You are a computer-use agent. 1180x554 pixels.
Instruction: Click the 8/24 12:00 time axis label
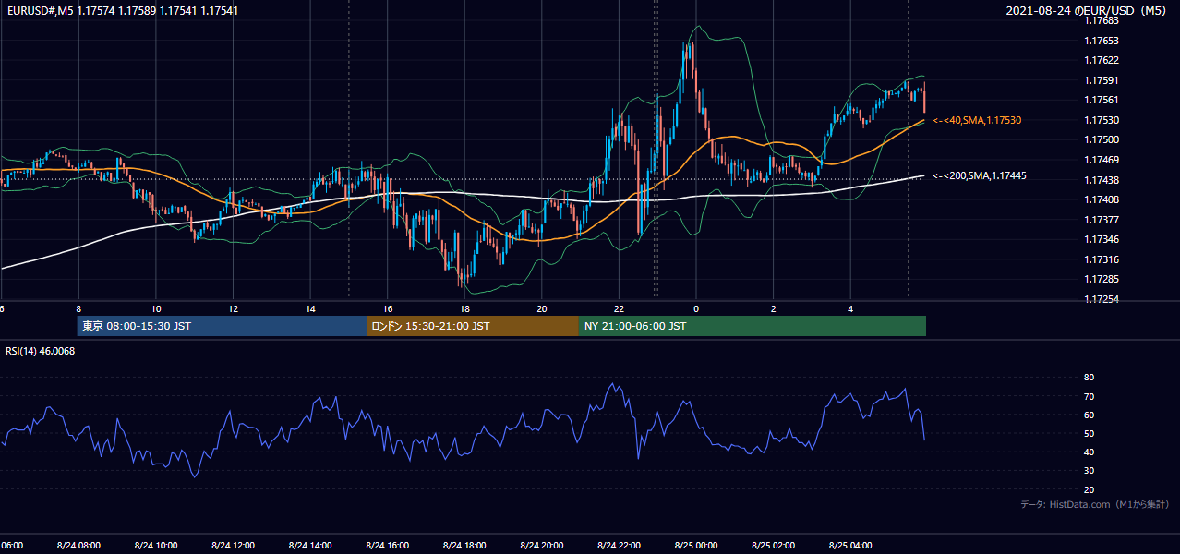pos(233,546)
